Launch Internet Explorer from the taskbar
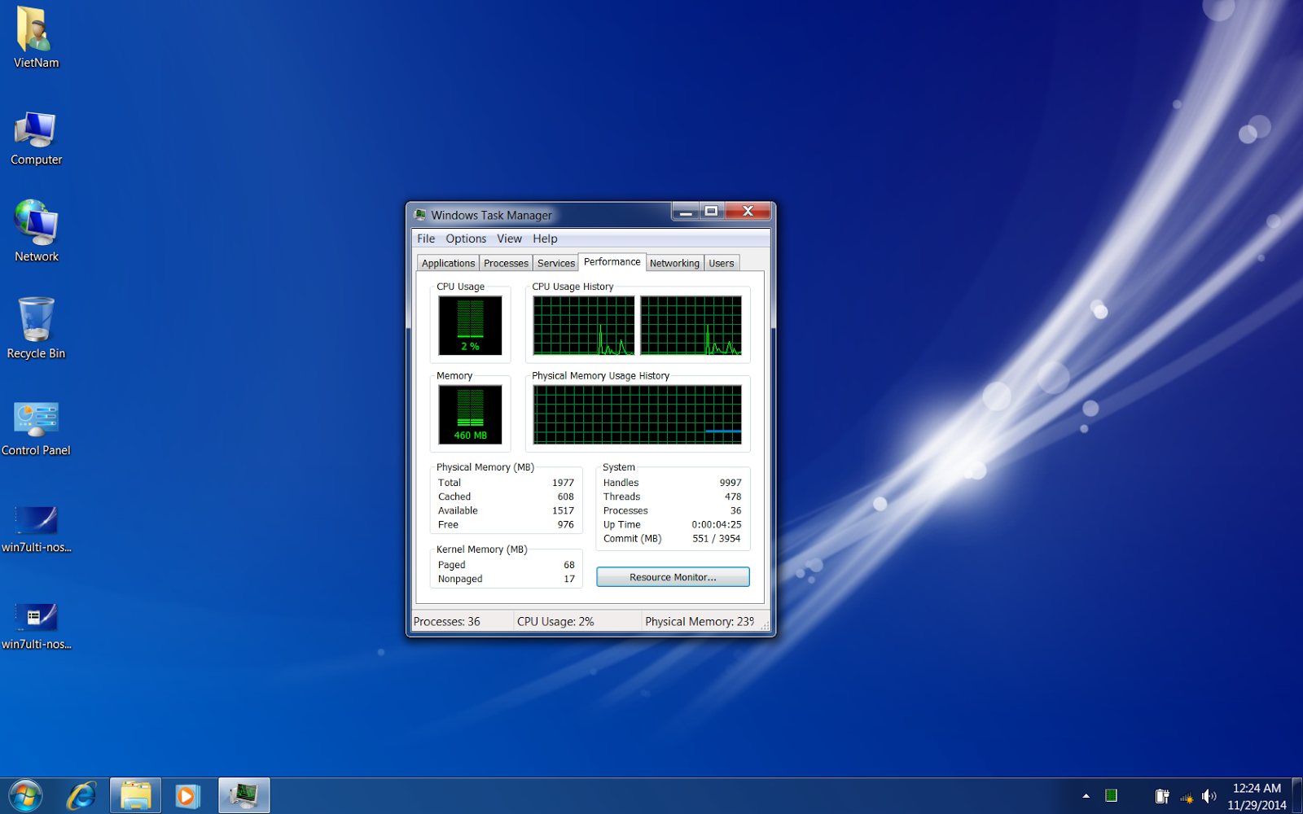The image size is (1303, 814). click(81, 795)
